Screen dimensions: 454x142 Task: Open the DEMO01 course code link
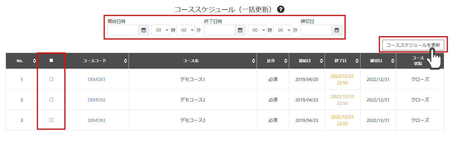[x=97, y=79]
